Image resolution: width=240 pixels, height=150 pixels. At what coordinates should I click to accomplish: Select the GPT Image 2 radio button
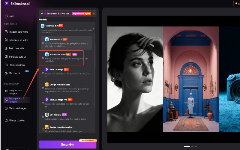tap(43, 117)
